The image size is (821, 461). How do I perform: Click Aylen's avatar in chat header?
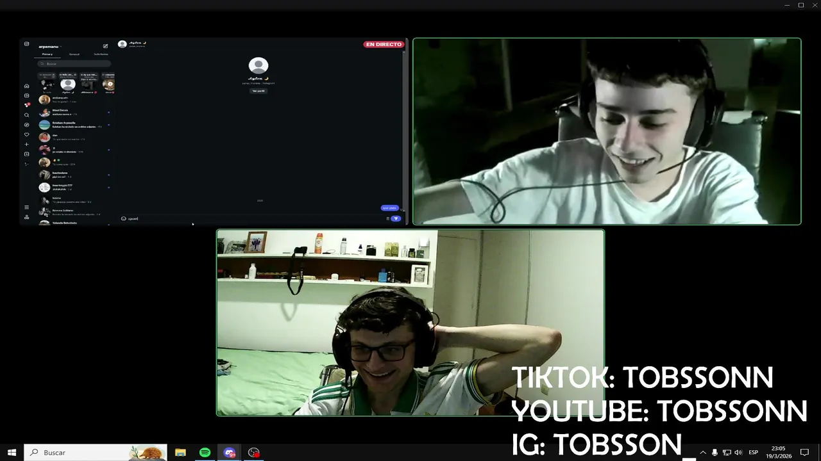click(123, 44)
